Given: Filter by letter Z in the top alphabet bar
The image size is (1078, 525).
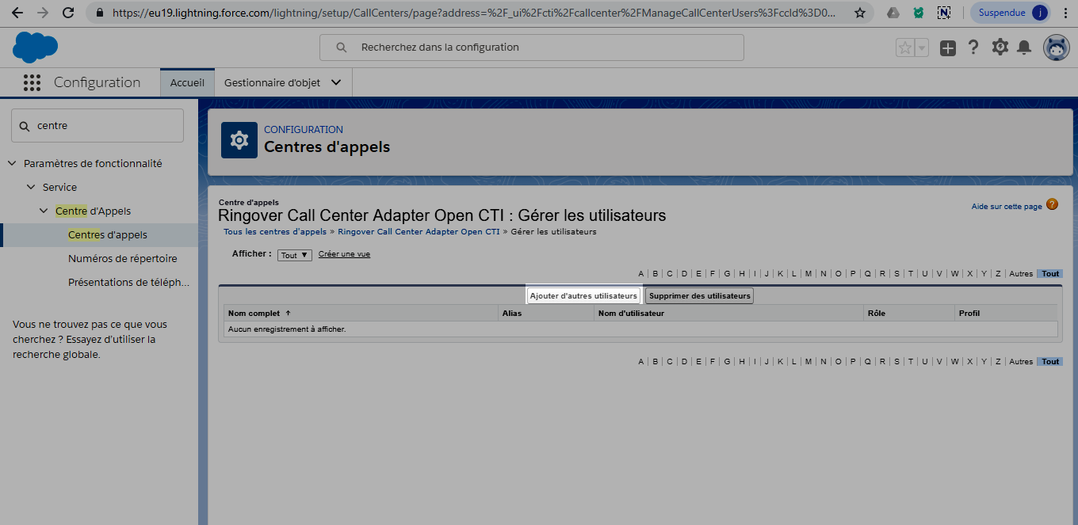Looking at the screenshot, I should (998, 274).
